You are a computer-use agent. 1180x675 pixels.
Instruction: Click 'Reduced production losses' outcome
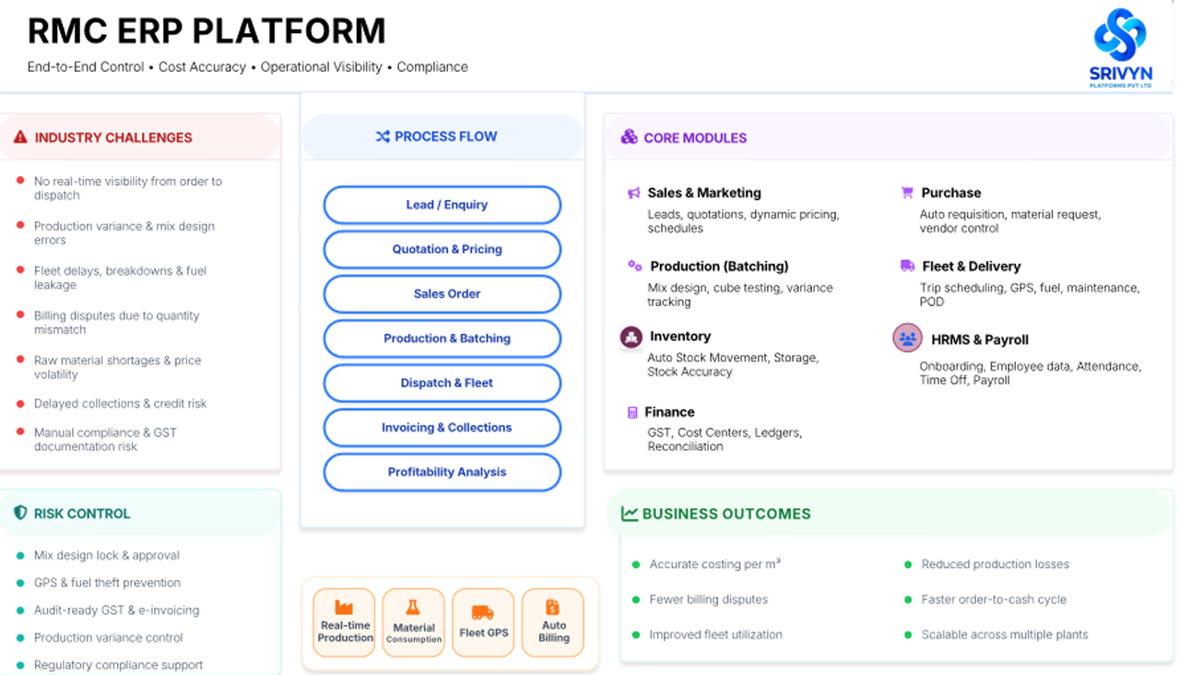point(996,564)
